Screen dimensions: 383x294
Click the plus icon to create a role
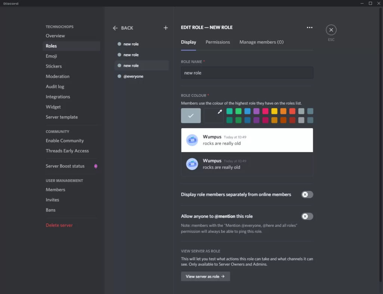point(166,28)
